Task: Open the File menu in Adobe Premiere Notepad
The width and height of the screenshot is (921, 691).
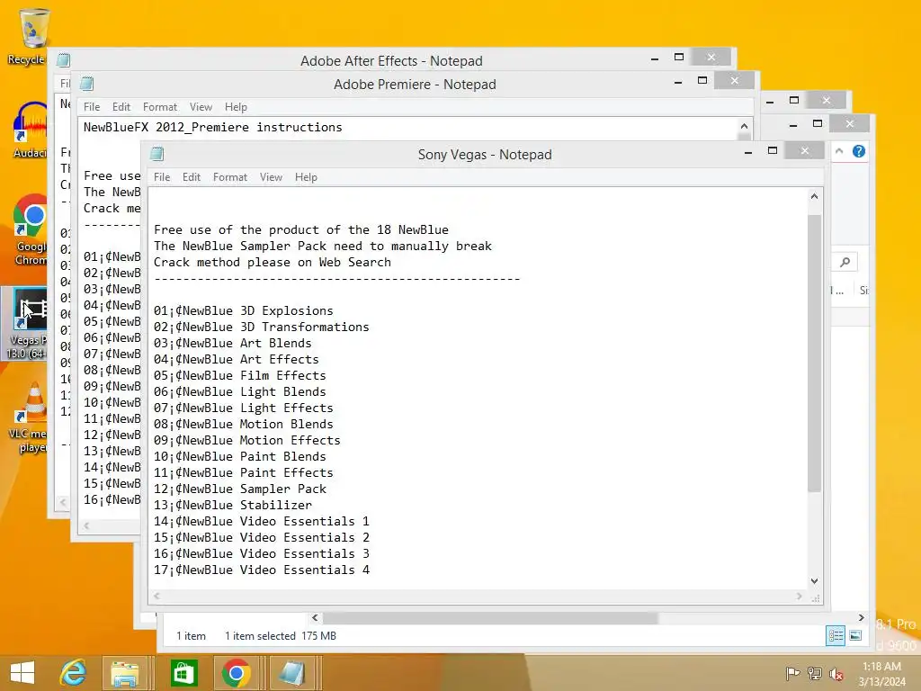Action: pyautogui.click(x=92, y=107)
